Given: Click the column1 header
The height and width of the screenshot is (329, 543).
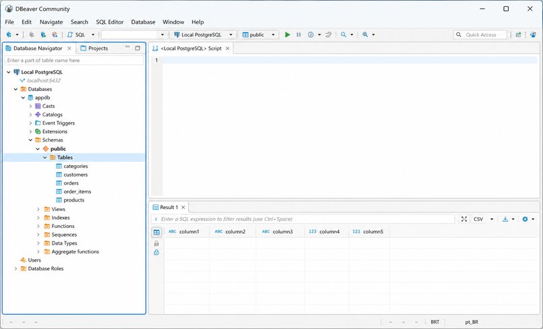Looking at the screenshot, I should 187,232.
